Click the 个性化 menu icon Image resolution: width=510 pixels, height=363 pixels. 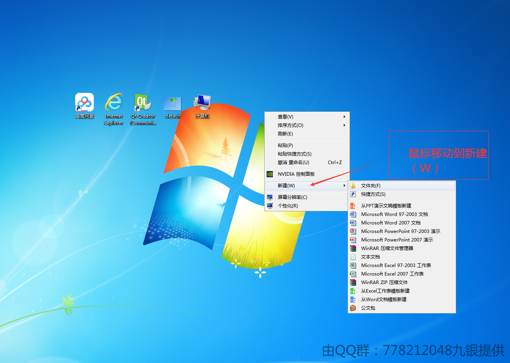(x=270, y=206)
